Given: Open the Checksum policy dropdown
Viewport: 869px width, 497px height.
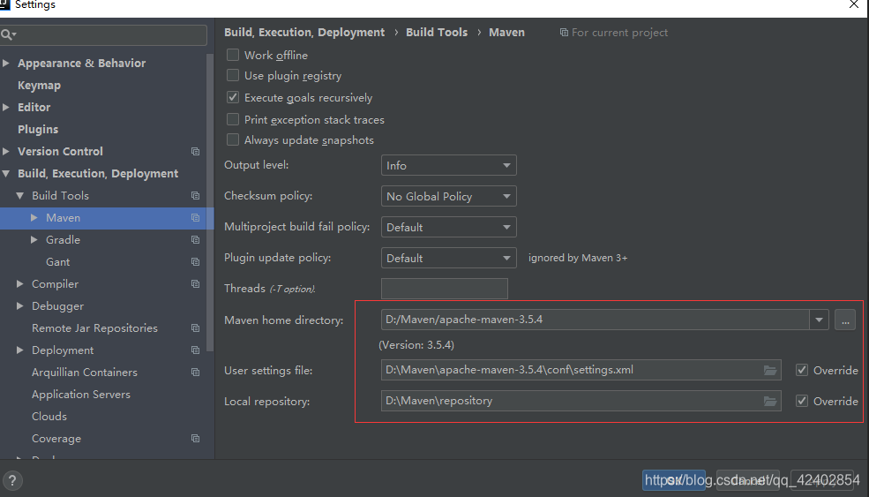Looking at the screenshot, I should tap(449, 196).
